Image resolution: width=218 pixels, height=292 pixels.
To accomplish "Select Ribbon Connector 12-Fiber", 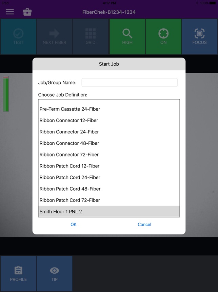I will pyautogui.click(x=109, y=120).
